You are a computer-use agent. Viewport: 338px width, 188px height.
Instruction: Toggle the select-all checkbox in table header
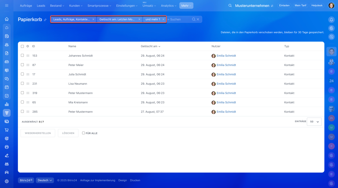coord(22,46)
